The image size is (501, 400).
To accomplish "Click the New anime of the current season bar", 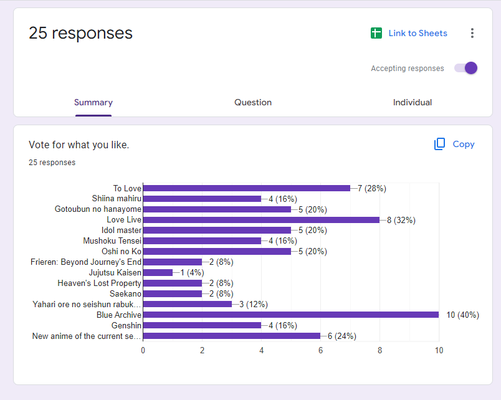I will click(232, 336).
